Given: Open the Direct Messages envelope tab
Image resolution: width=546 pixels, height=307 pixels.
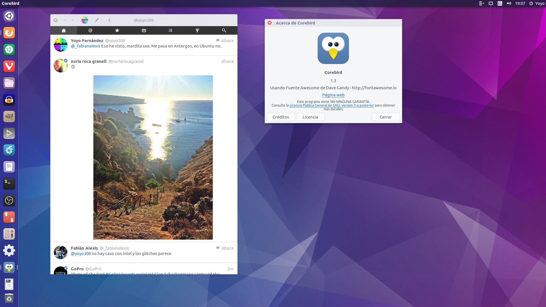Looking at the screenshot, I should 144,30.
